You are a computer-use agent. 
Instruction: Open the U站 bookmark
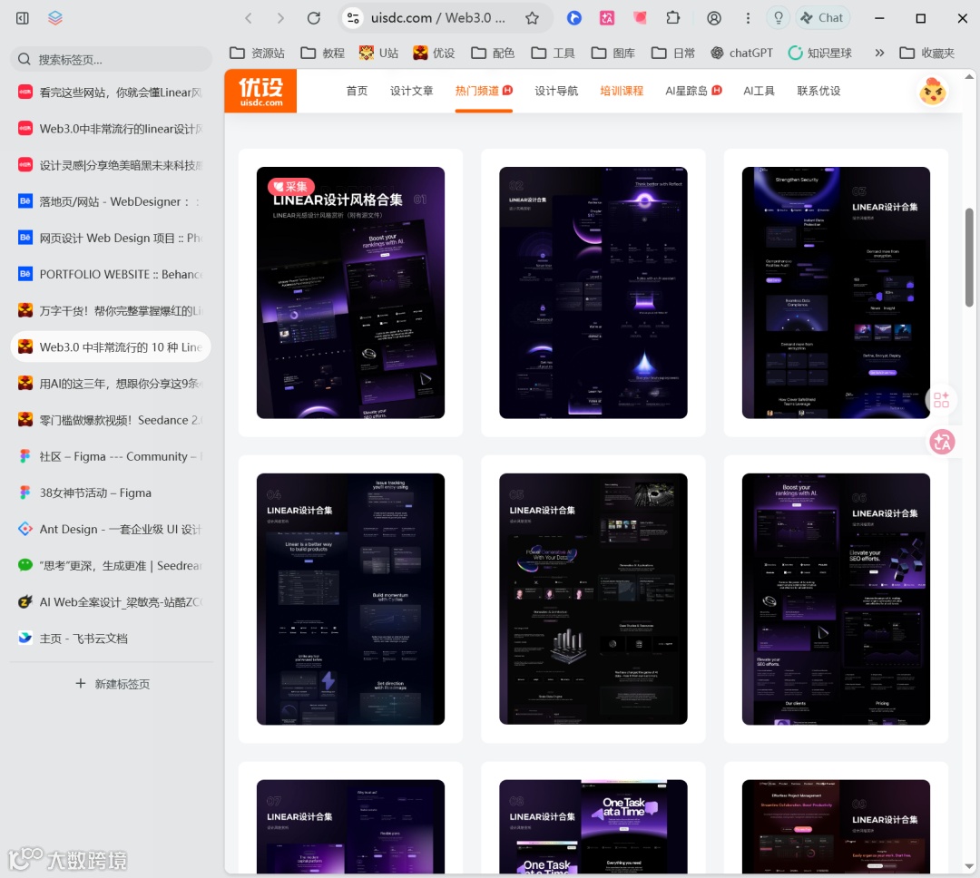click(x=378, y=54)
